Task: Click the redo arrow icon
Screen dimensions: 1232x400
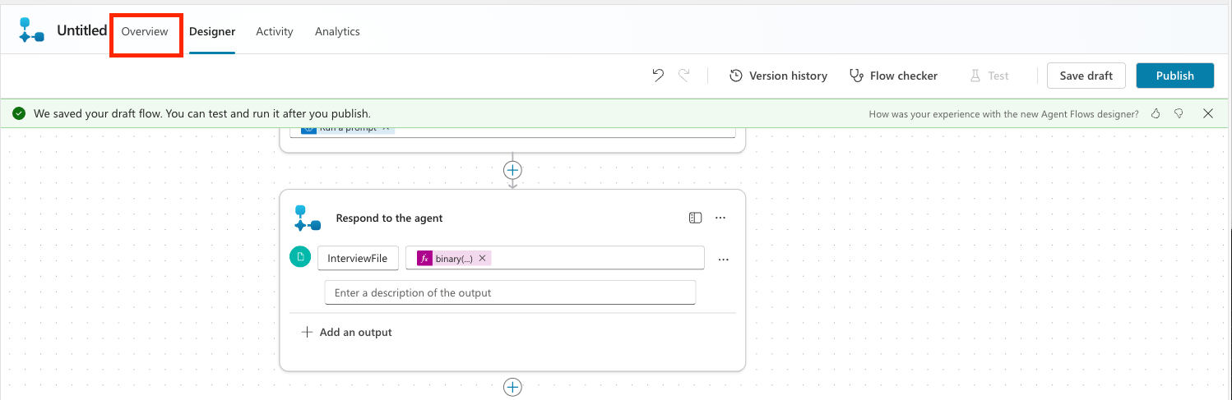Action: point(683,76)
